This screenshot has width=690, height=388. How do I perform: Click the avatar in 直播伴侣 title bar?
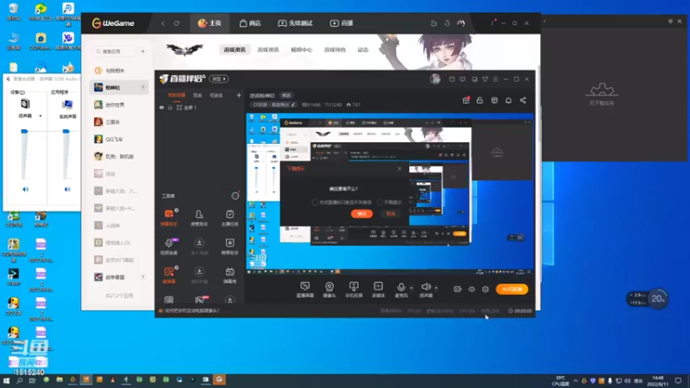pos(435,79)
